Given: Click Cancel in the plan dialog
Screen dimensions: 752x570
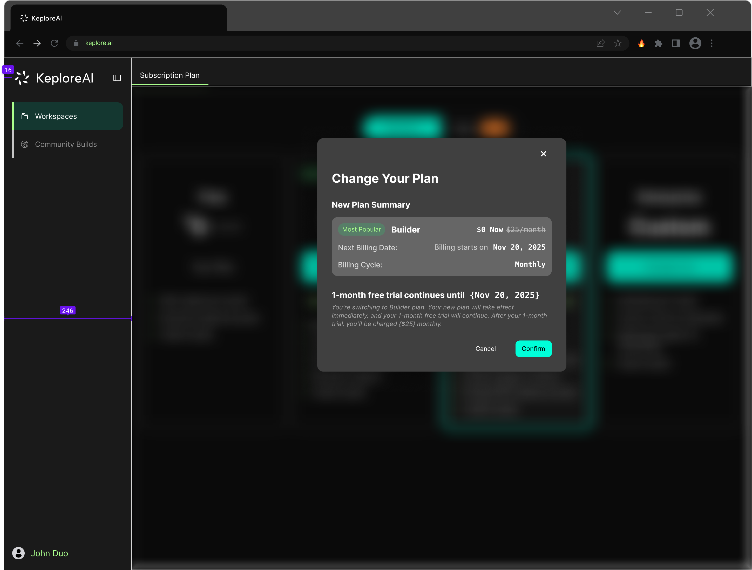Looking at the screenshot, I should click(485, 348).
